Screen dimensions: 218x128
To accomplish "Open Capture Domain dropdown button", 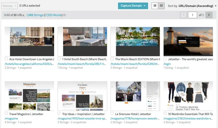I will pyautogui.click(x=133, y=6).
